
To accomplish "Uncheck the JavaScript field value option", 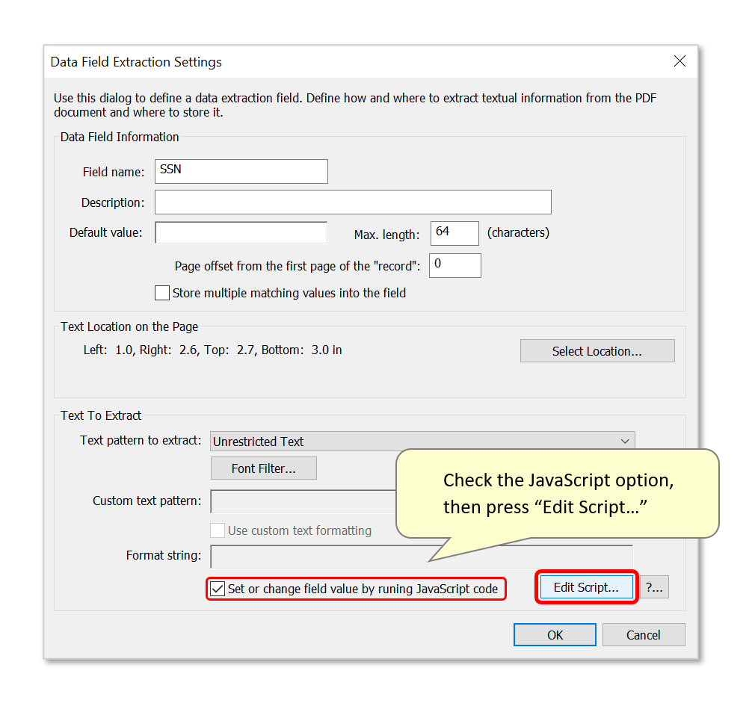I will (x=217, y=589).
